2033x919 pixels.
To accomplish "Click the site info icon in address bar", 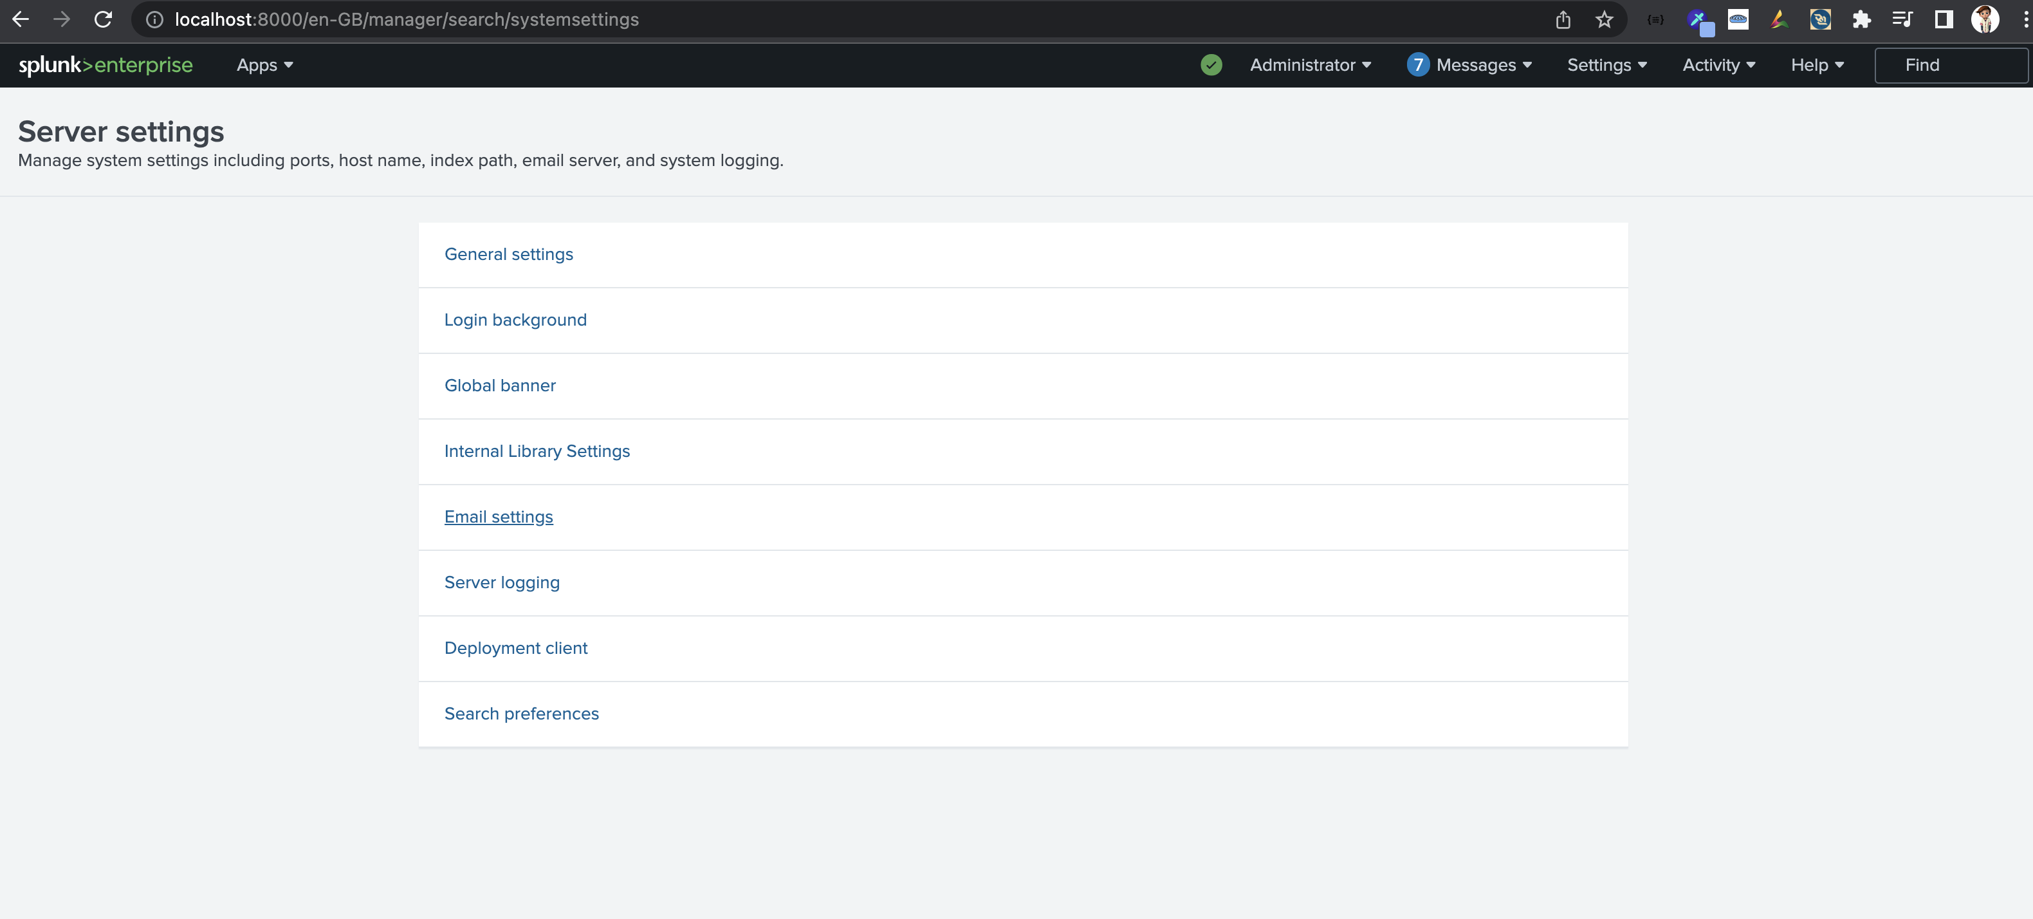I will pos(154,19).
